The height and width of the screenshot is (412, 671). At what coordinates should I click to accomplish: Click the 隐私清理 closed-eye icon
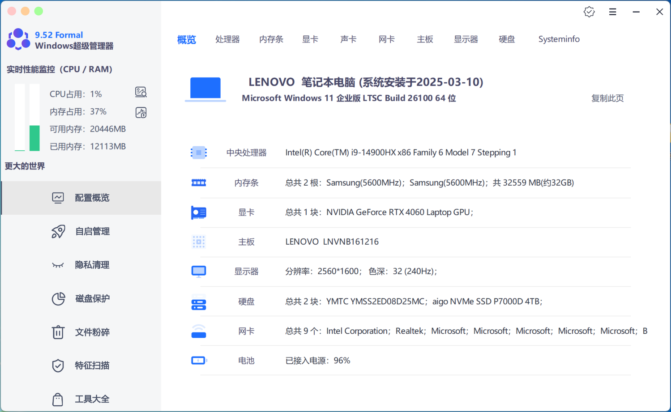pyautogui.click(x=58, y=265)
